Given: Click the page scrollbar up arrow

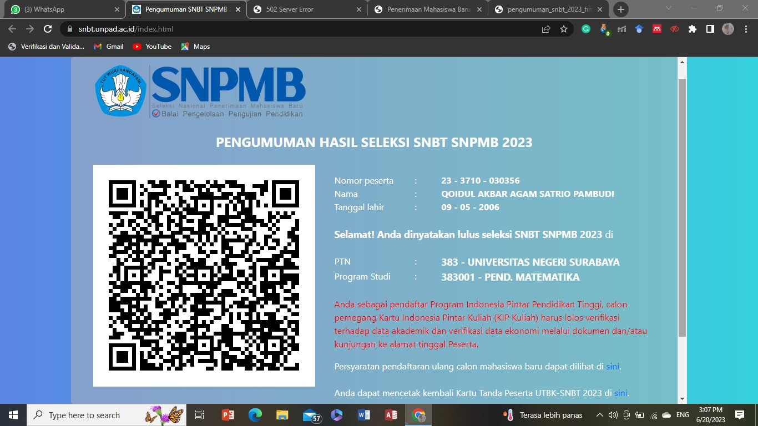Looking at the screenshot, I should tap(683, 62).
